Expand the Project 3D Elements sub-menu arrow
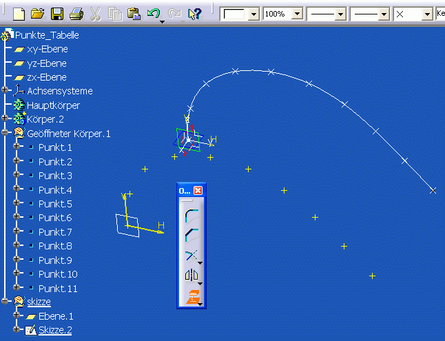The image size is (445, 341). point(200,304)
